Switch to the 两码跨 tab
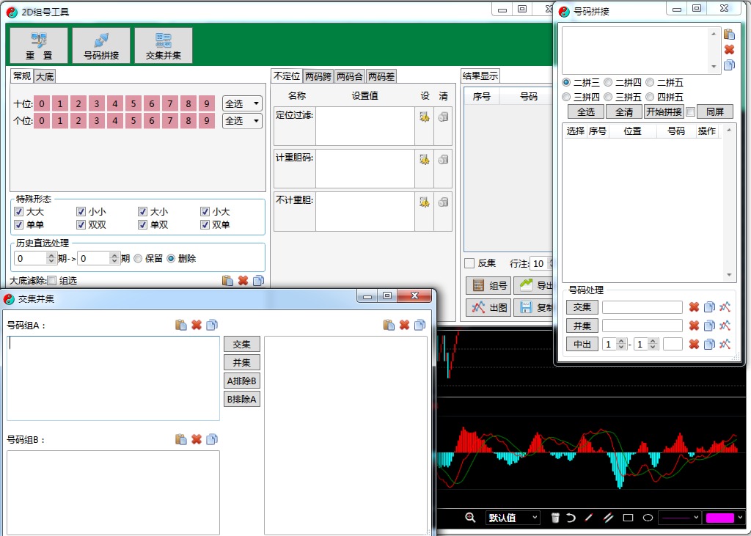This screenshot has height=536, width=751. [318, 76]
